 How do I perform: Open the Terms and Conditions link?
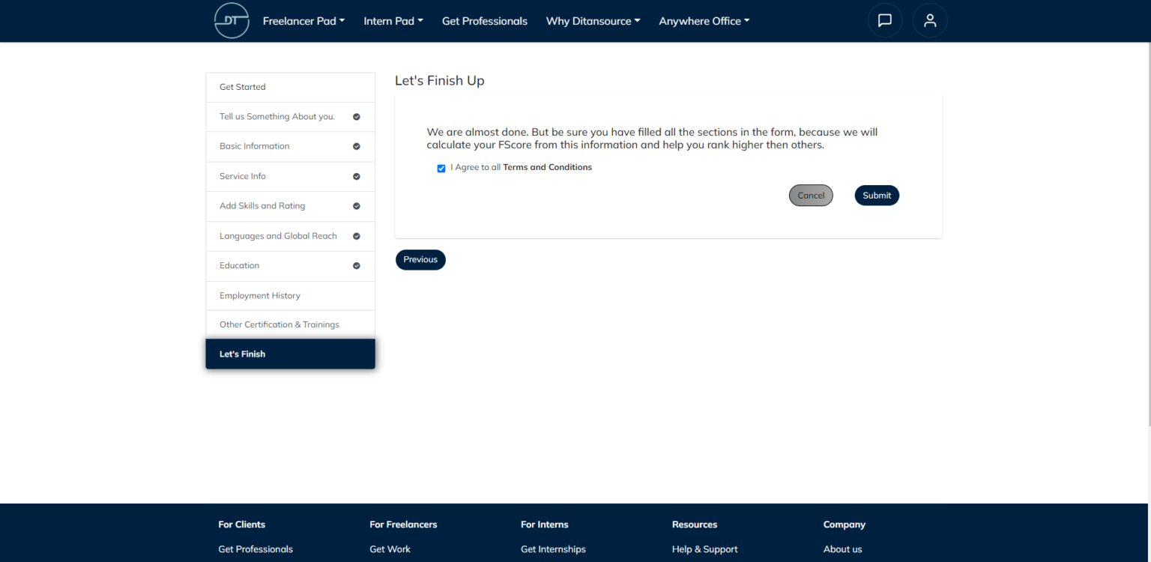pos(547,167)
